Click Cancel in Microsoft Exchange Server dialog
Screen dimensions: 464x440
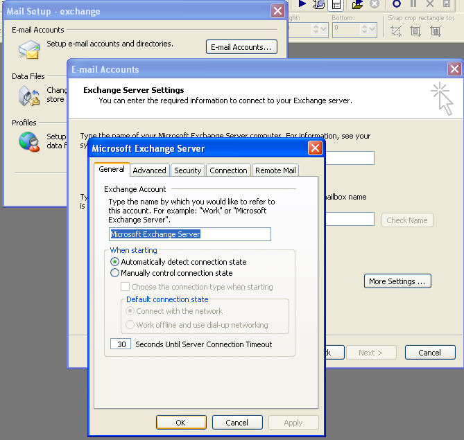[237, 423]
